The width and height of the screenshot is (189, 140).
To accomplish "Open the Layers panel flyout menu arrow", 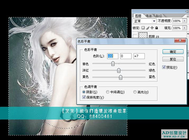I will click(188, 16).
